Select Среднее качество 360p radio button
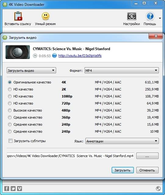Viewport: 165px width, 195px height. 10,117
